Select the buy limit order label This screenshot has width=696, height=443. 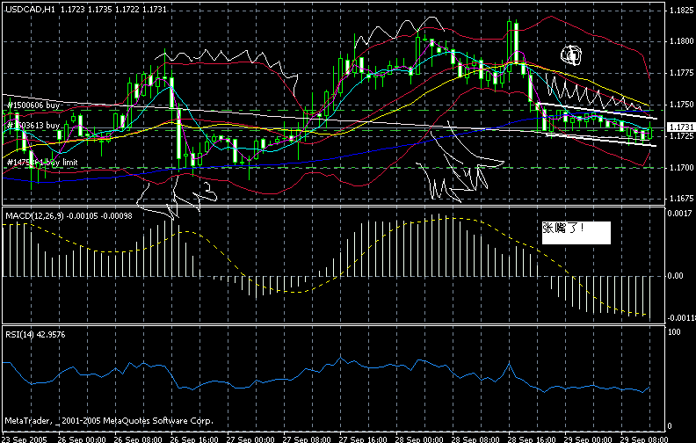(42, 163)
